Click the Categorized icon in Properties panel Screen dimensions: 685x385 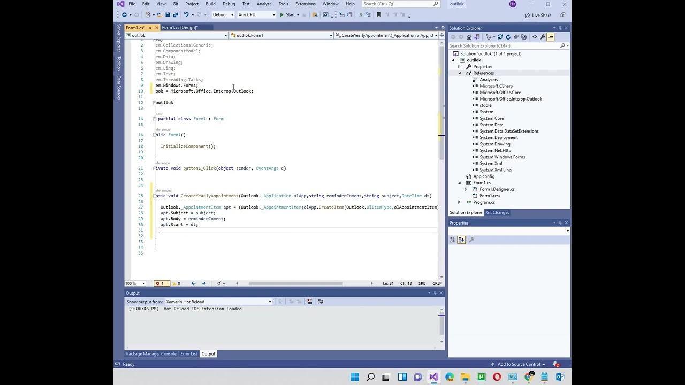[453, 240]
